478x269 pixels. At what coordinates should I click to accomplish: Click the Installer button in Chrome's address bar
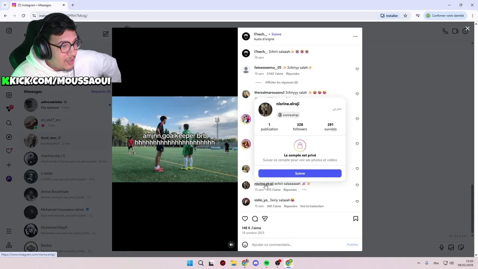(389, 16)
